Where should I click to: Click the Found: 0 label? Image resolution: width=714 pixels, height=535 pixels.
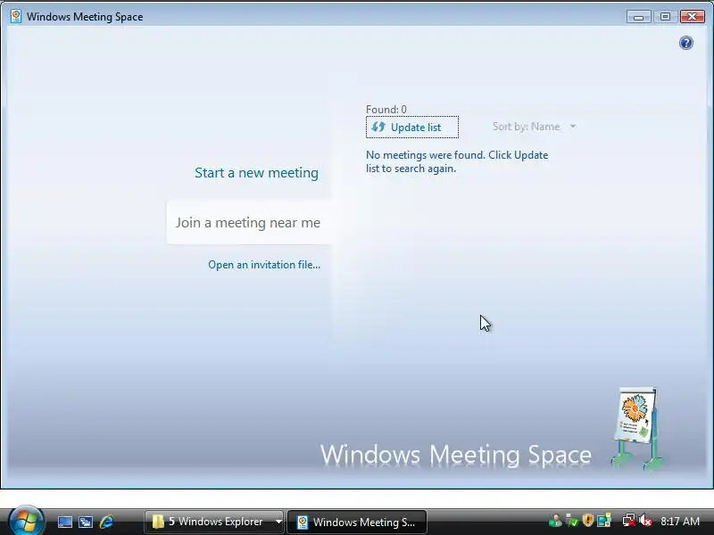pyautogui.click(x=386, y=110)
